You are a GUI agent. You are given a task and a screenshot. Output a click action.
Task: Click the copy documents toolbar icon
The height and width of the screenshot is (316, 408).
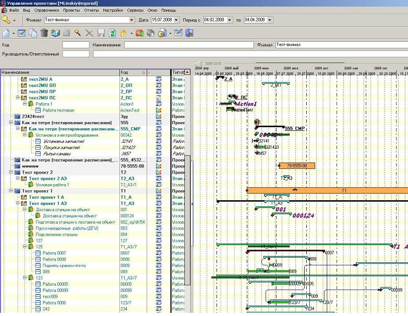click(x=33, y=33)
